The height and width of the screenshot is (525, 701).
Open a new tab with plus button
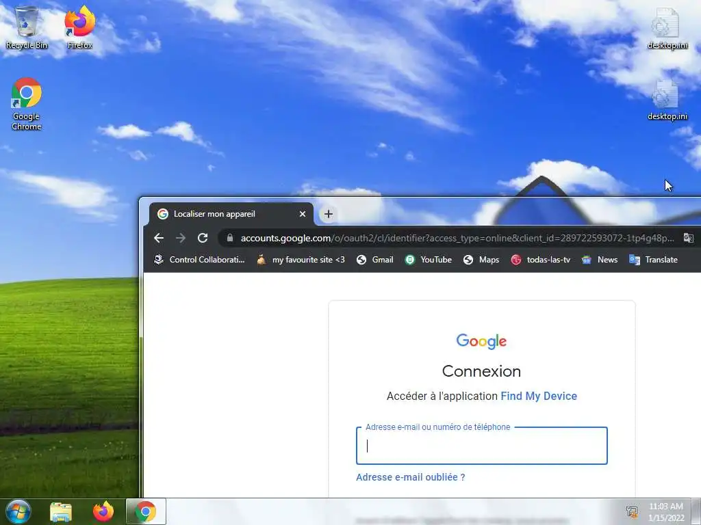pyautogui.click(x=329, y=214)
